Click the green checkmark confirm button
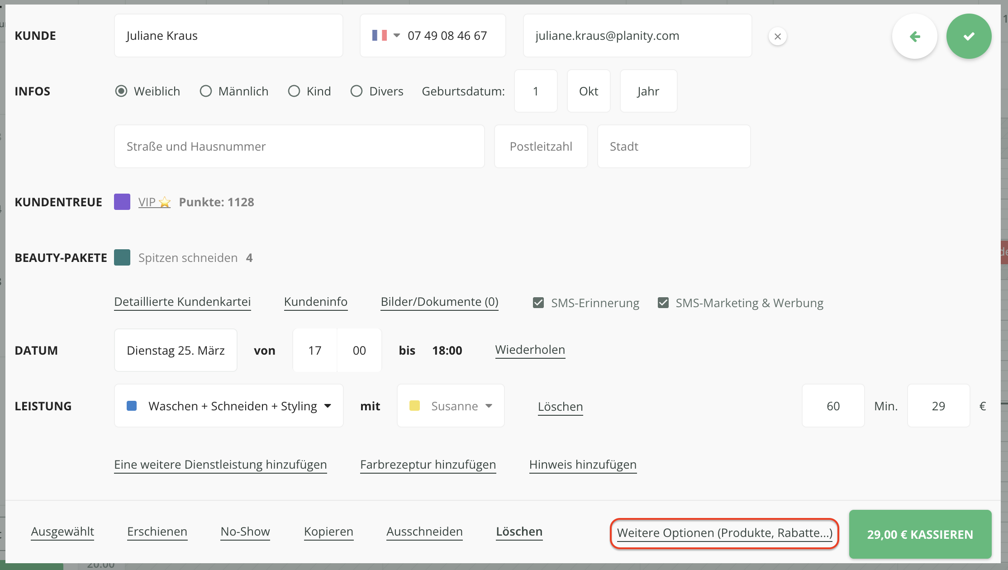 (x=969, y=36)
